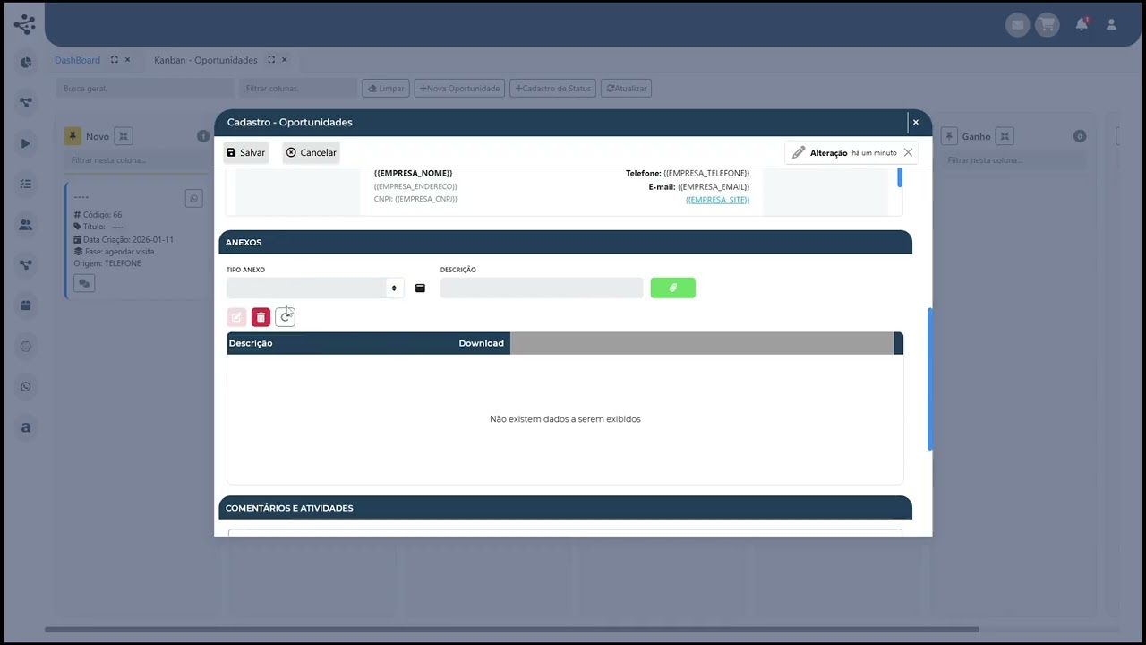Click the red trash delete attachment button

coord(261,317)
